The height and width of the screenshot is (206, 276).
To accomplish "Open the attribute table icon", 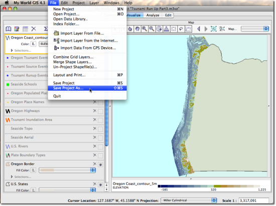I will (25, 29).
